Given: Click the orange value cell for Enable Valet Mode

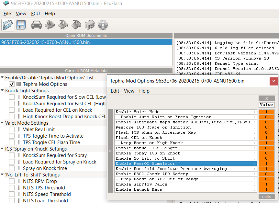Looking at the screenshot, I should tap(266, 112).
